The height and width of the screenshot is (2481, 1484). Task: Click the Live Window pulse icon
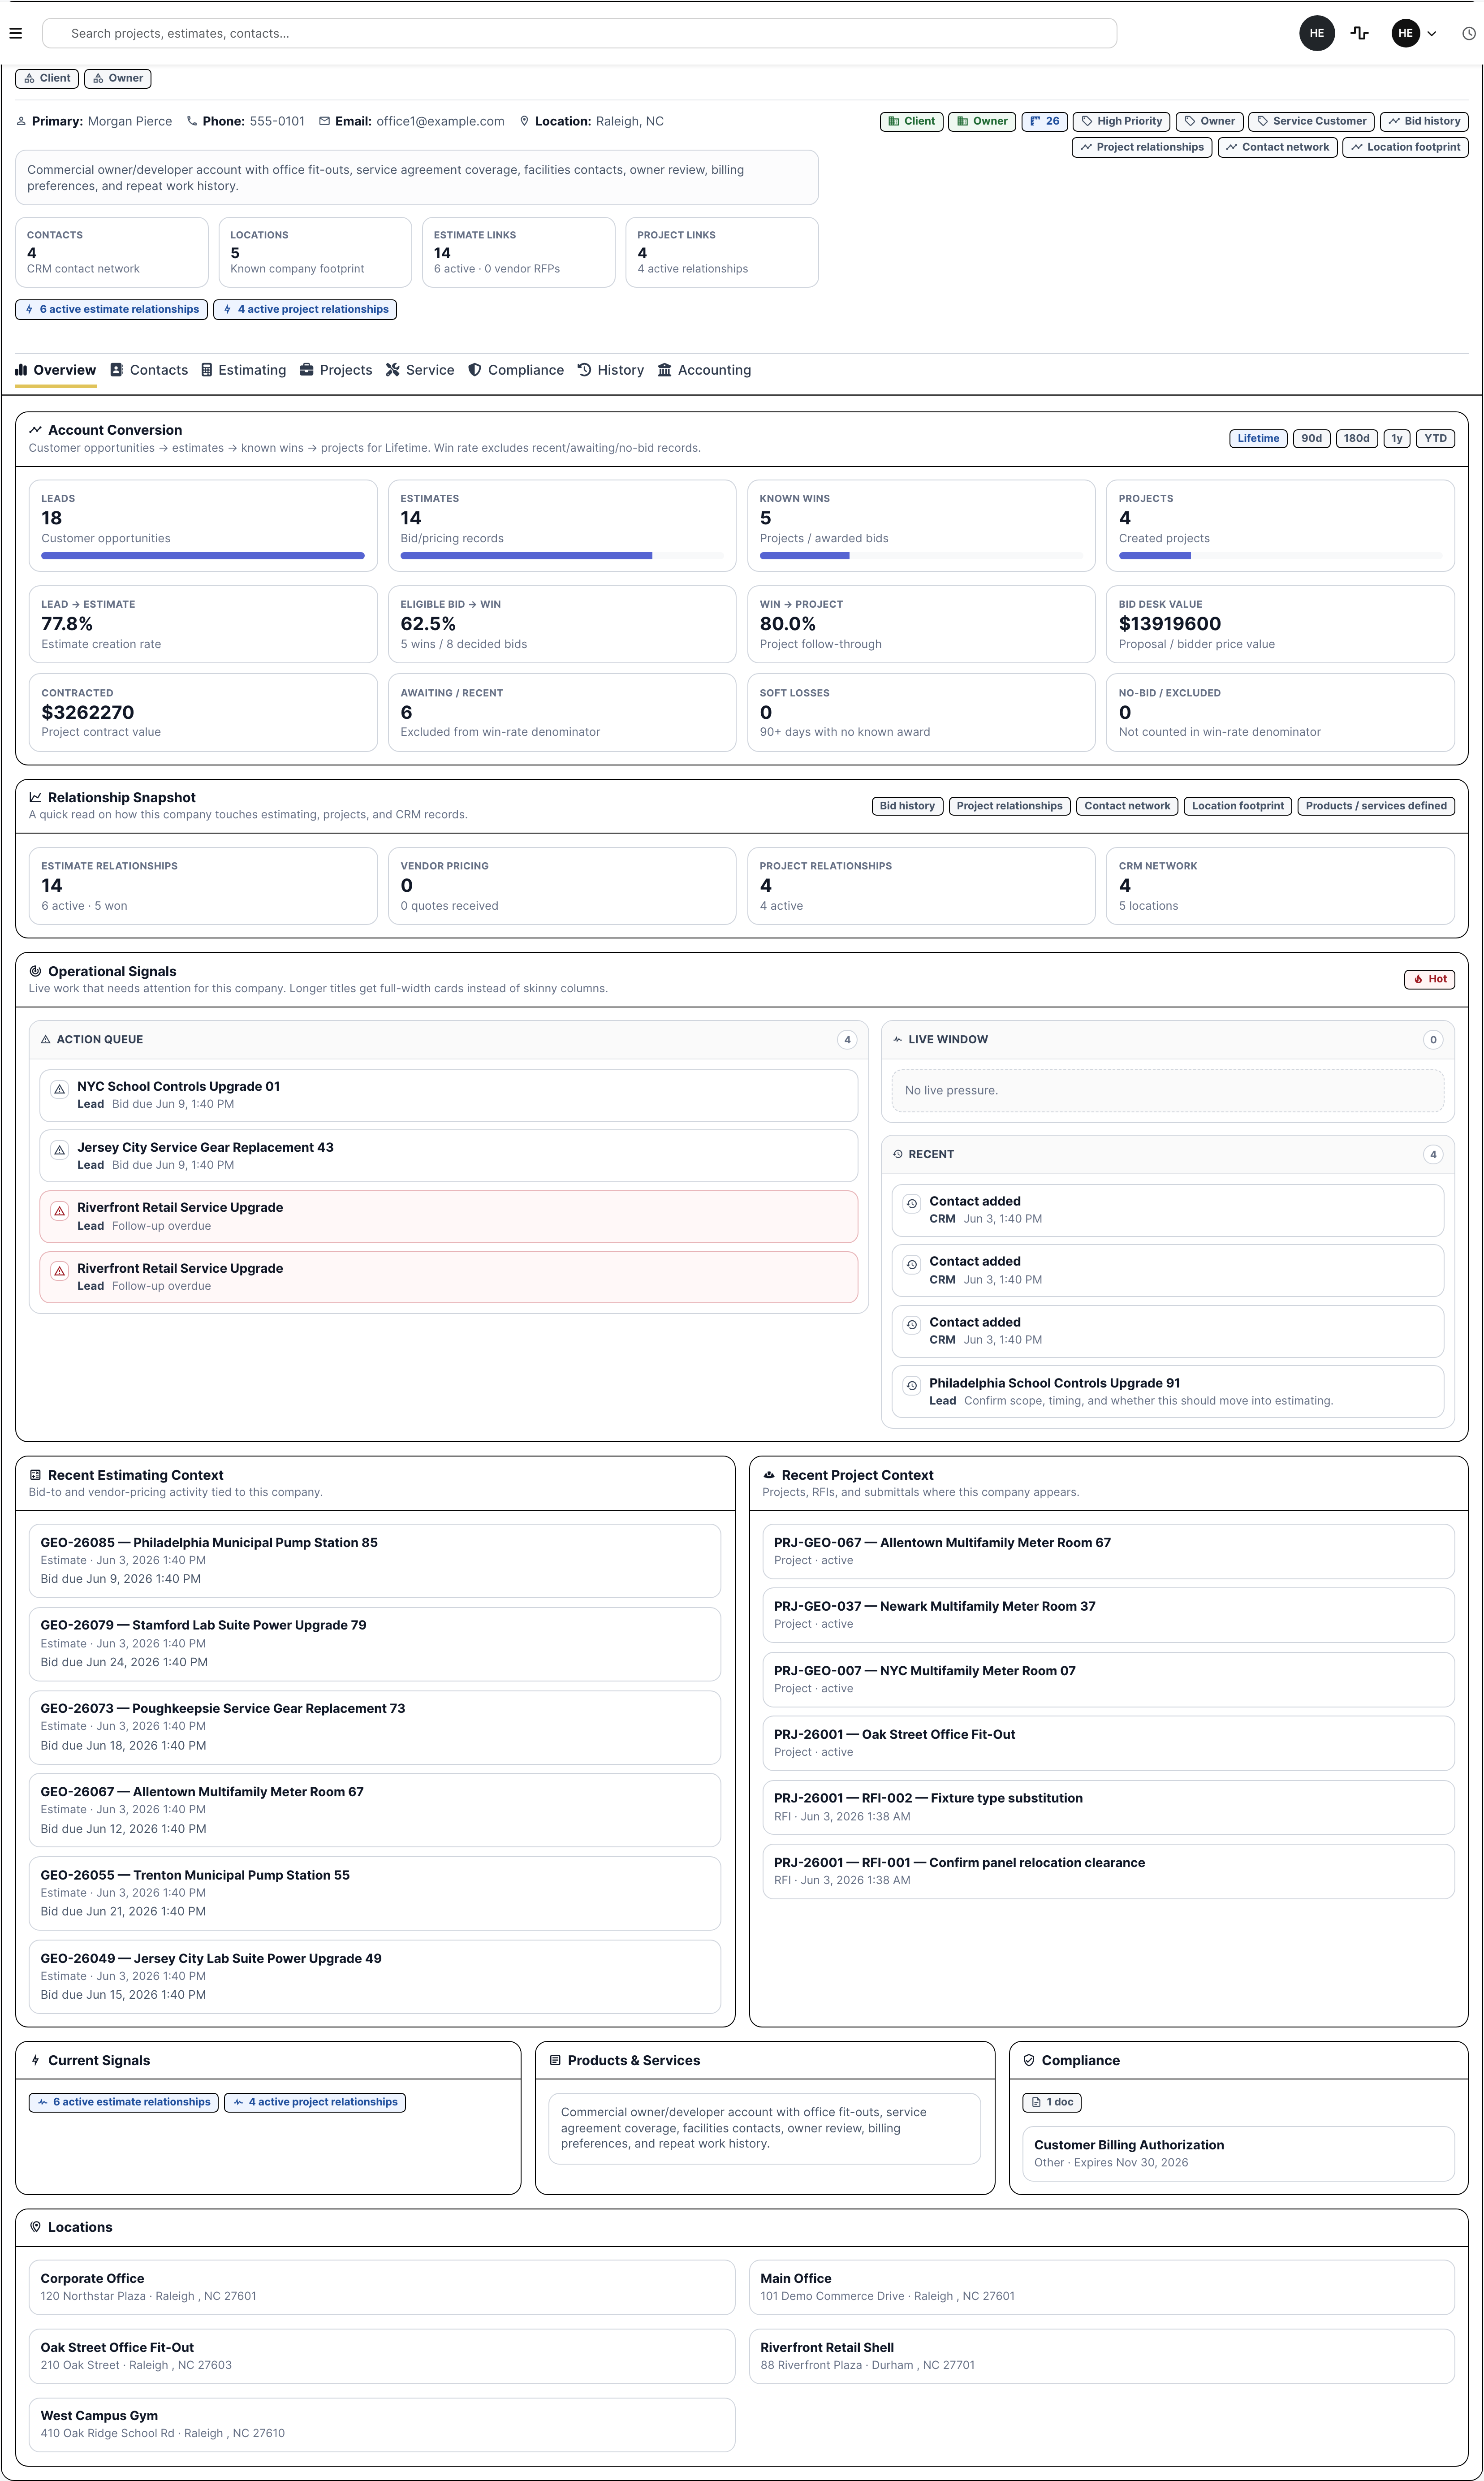click(x=897, y=1040)
